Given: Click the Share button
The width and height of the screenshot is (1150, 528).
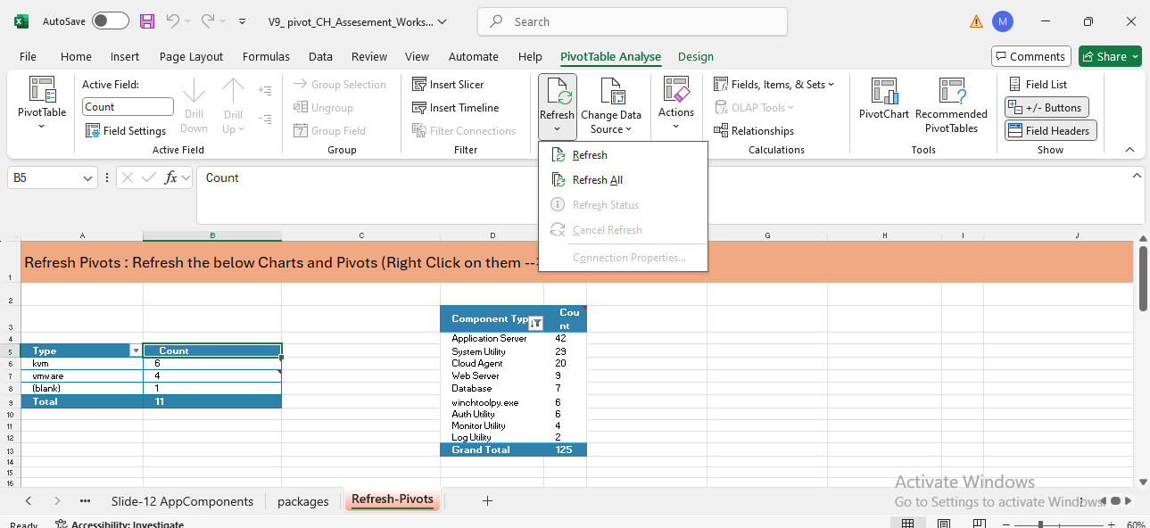Looking at the screenshot, I should tap(1109, 56).
